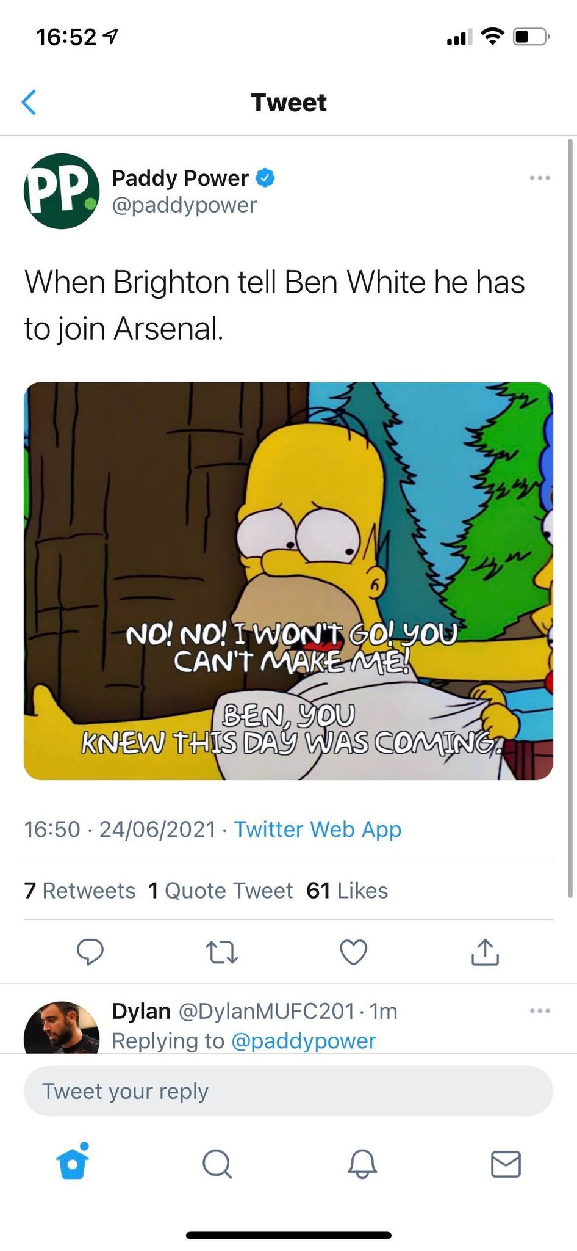Open Paddy Power tweet options menu
Screen dimensions: 577x1251
540,178
